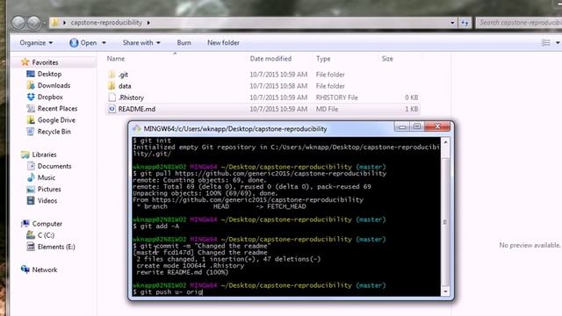Open the Documents library
Viewport: 562px width, 316px height.
54,166
